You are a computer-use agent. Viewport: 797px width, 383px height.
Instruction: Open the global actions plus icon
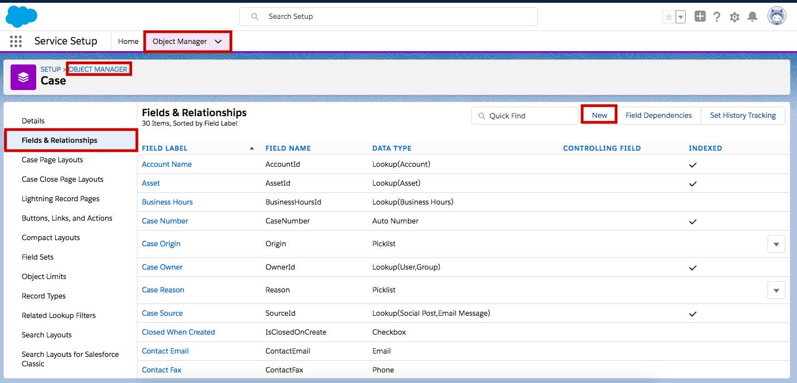pos(700,17)
